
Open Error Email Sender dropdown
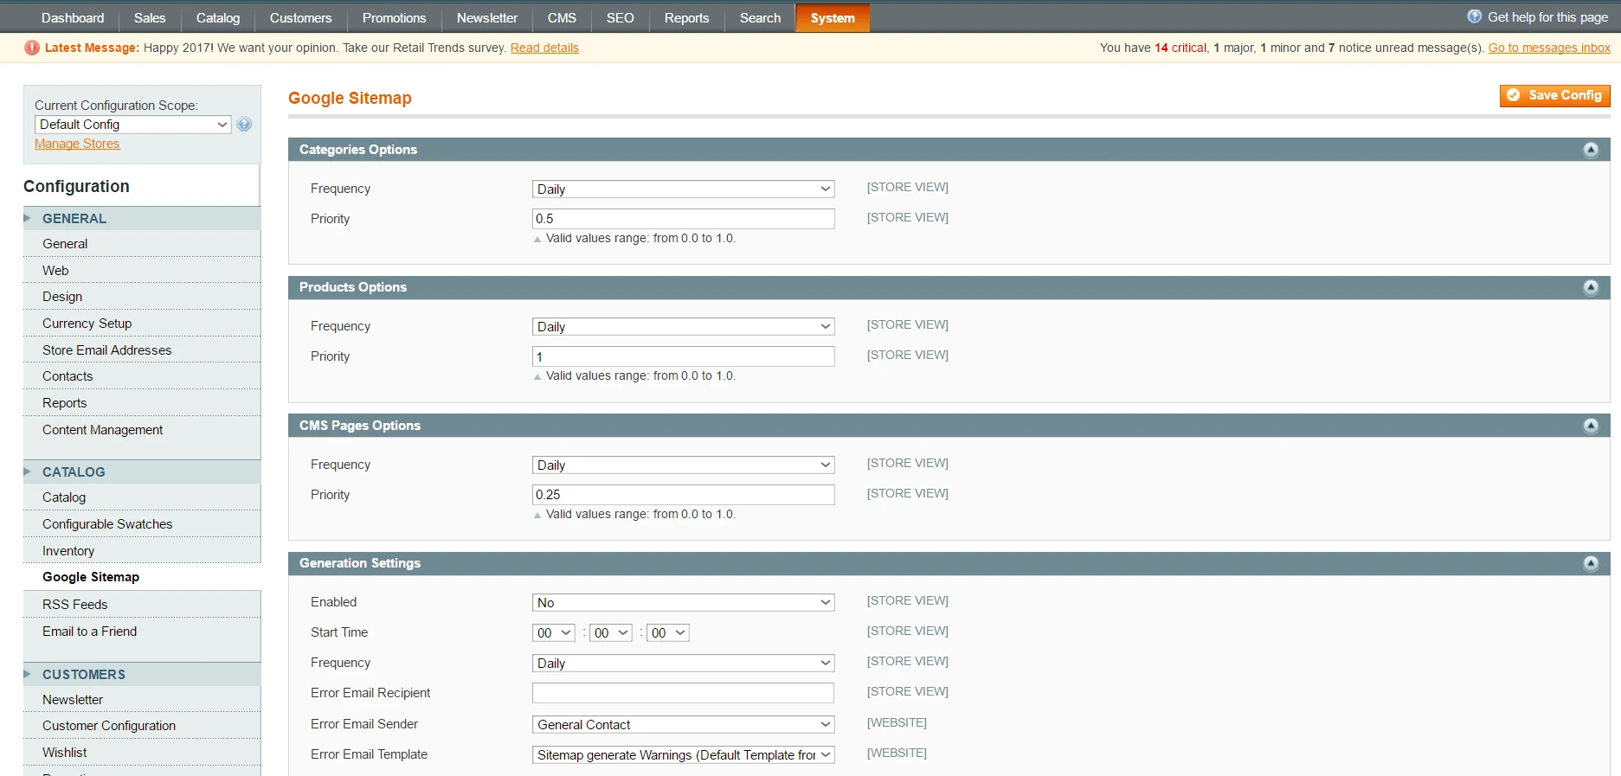point(684,725)
